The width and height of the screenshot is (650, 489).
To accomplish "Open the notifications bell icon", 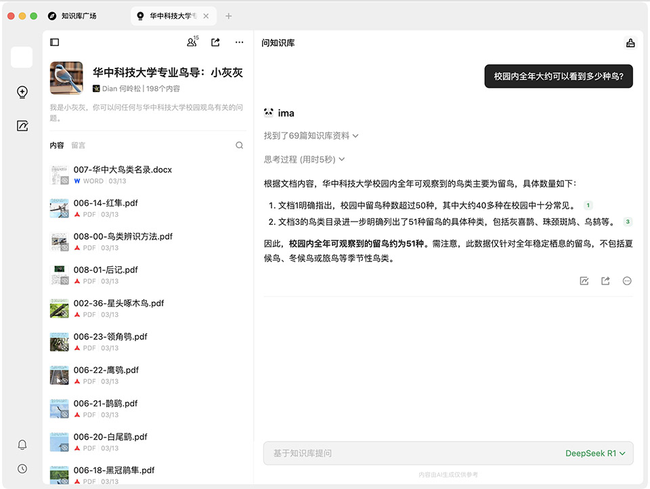I will pos(22,445).
